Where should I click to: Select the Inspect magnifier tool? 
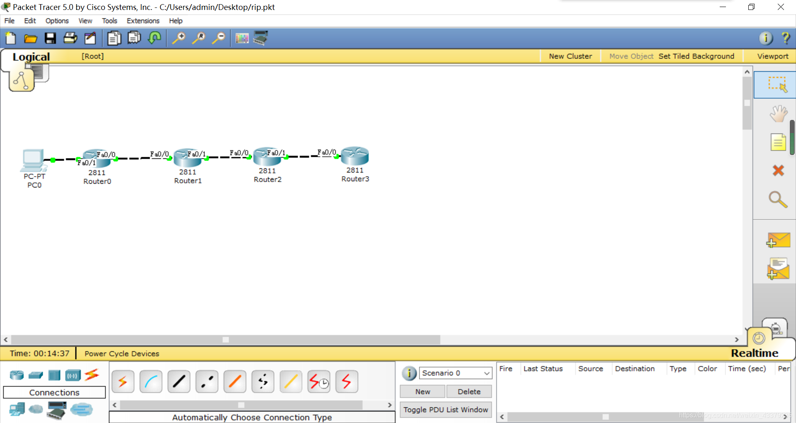pyautogui.click(x=778, y=199)
